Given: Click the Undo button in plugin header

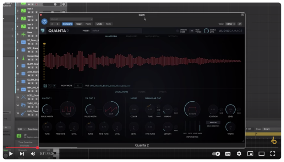Looking at the screenshot, I should coord(99,24).
